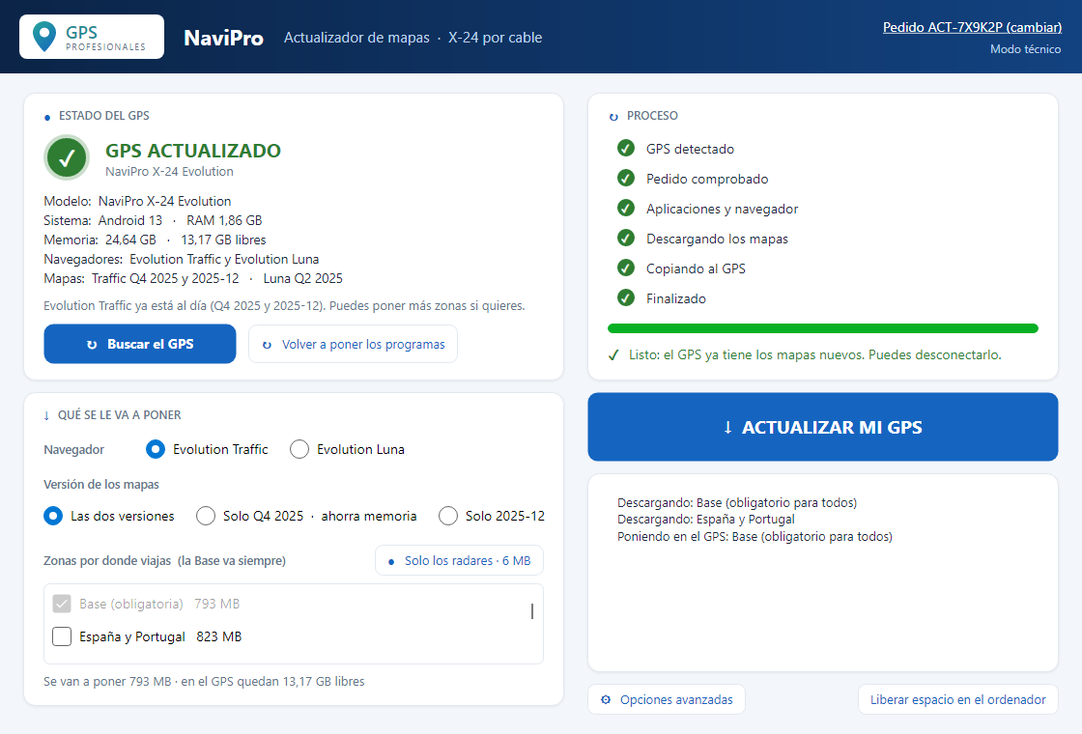This screenshot has width=1082, height=734.
Task: Click the 'Poniendo en el GPS: Base' log line
Action: pyautogui.click(x=755, y=537)
